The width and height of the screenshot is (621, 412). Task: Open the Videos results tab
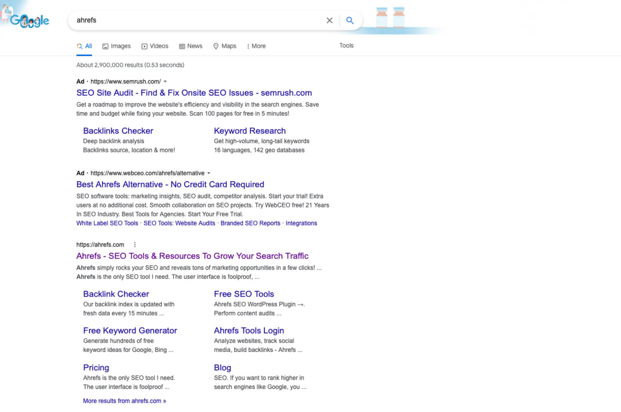click(x=155, y=46)
